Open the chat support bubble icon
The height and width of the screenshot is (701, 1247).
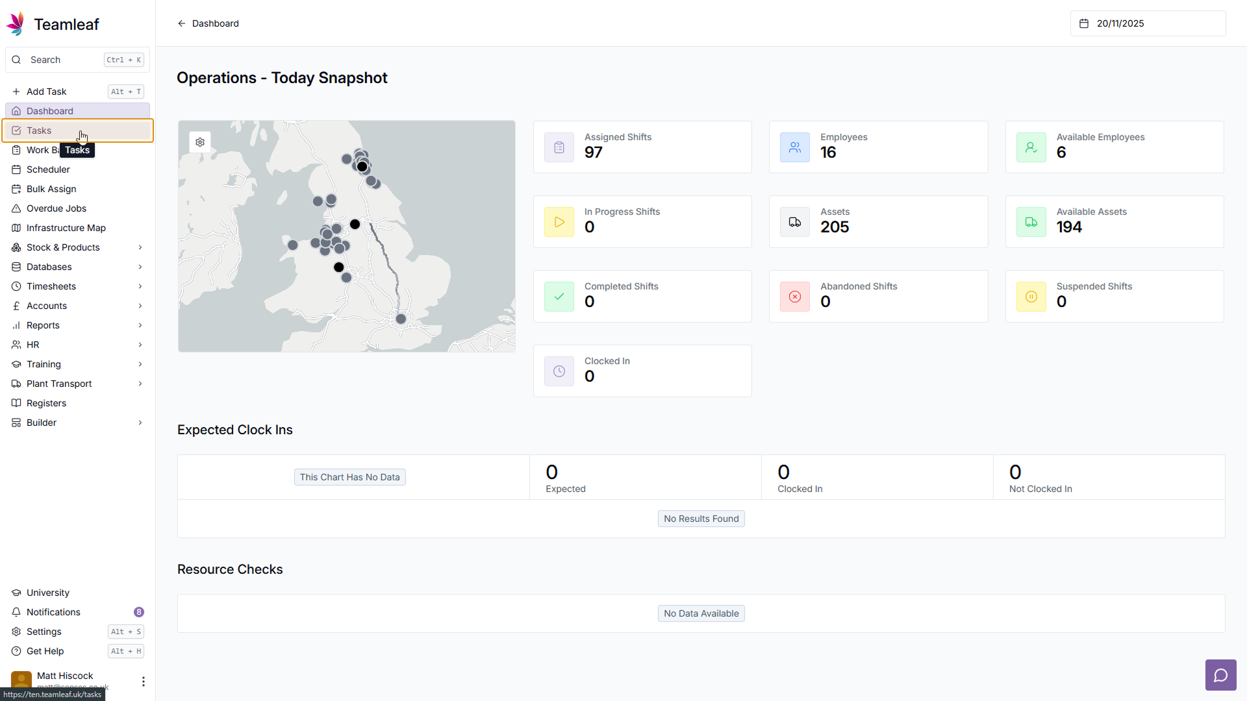click(x=1220, y=675)
